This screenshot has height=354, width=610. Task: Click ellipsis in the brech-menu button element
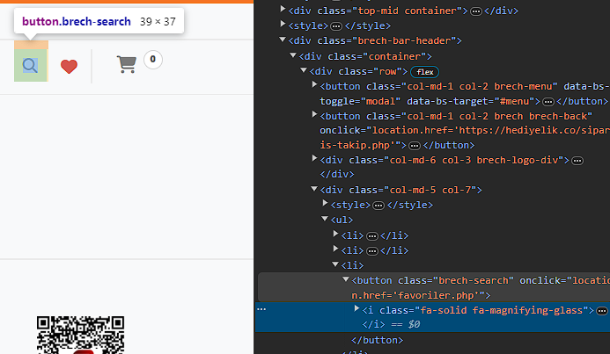tap(548, 102)
